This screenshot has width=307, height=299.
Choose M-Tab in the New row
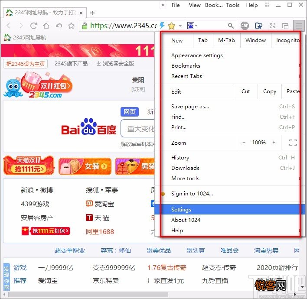click(x=226, y=40)
